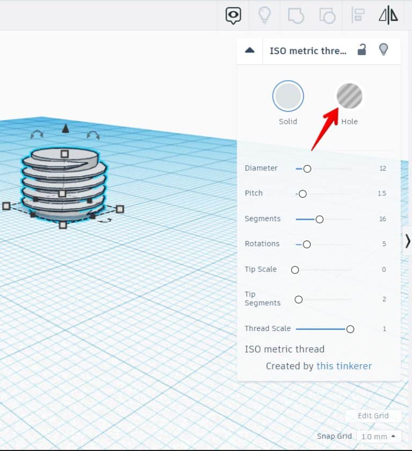Select the right corner white resize handle
The image size is (412, 451).
click(x=120, y=209)
